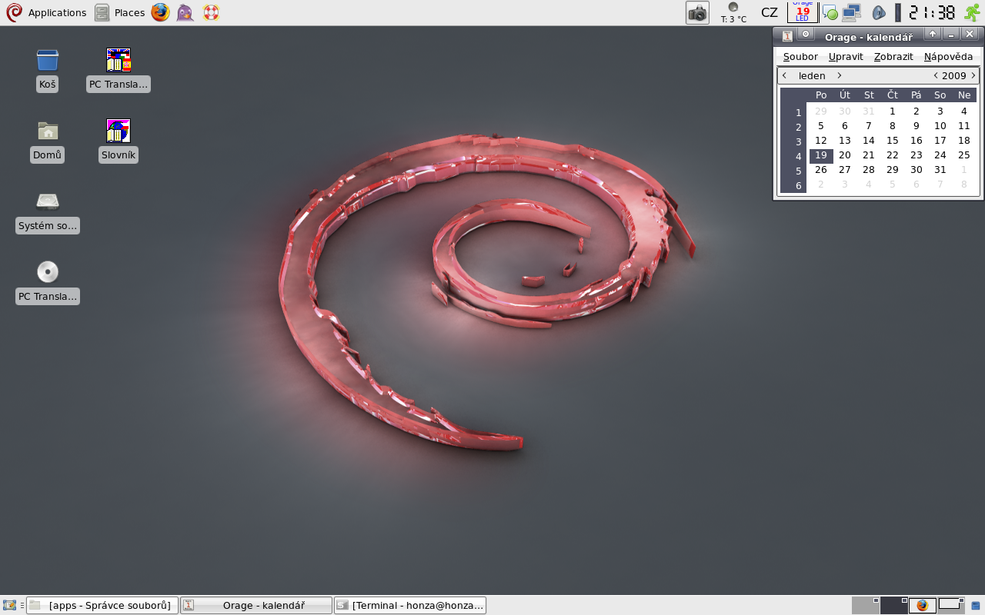
Task: Switch to Terminal window in taskbar
Action: 411,605
